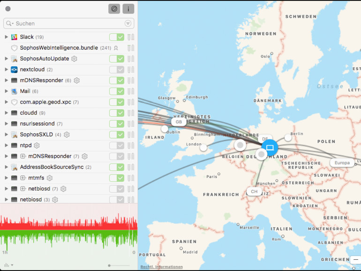This screenshot has height=271, width=361.
Task: Open gear settings beside ntpd
Action: point(37,145)
